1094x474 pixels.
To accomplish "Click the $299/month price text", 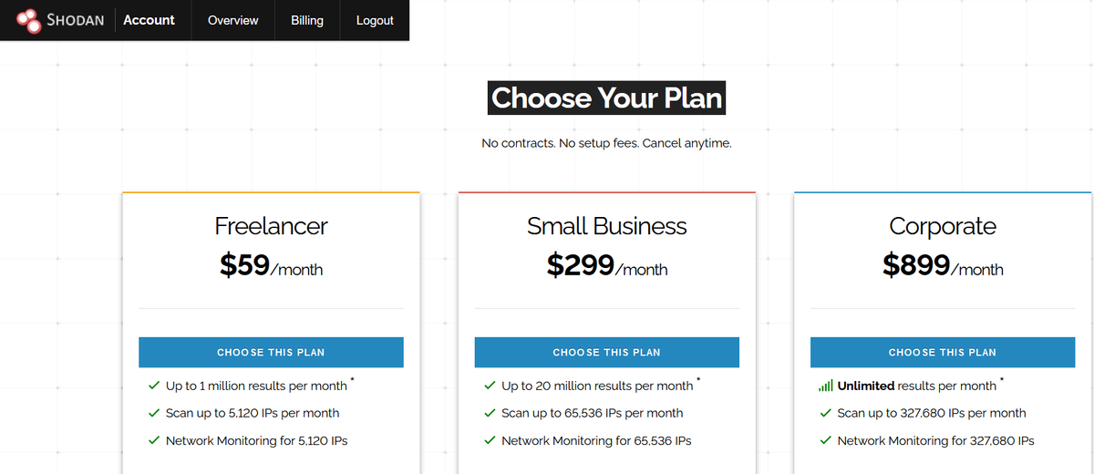I will point(606,265).
